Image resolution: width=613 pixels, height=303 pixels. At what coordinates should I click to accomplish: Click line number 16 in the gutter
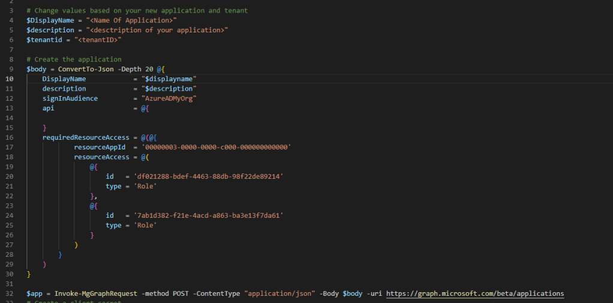(10, 137)
